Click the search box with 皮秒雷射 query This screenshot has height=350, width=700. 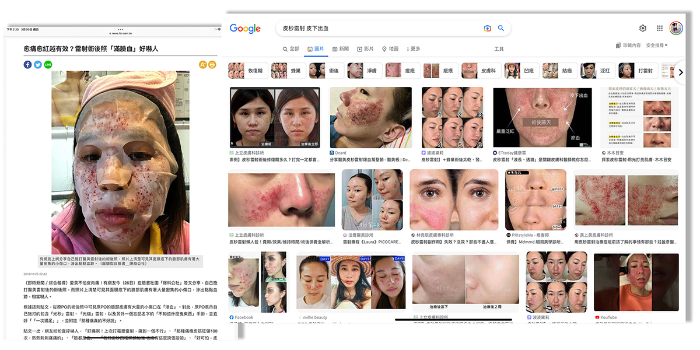(379, 28)
